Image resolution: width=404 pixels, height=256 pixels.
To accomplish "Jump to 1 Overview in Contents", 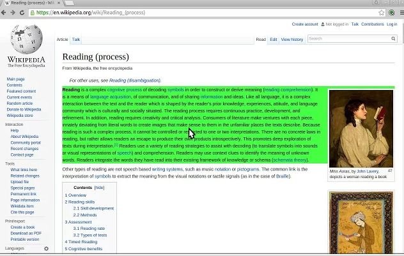I will pyautogui.click(x=75, y=195).
